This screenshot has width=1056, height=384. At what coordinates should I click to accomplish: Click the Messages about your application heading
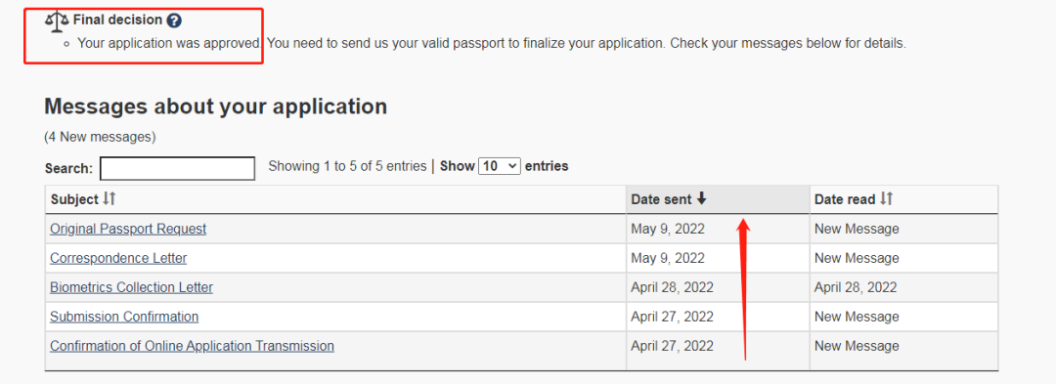pyautogui.click(x=215, y=107)
